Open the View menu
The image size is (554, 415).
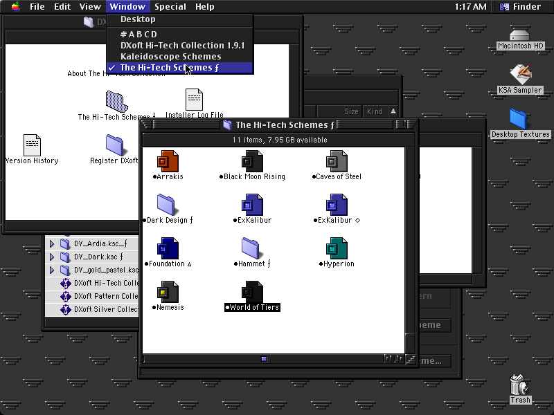90,7
